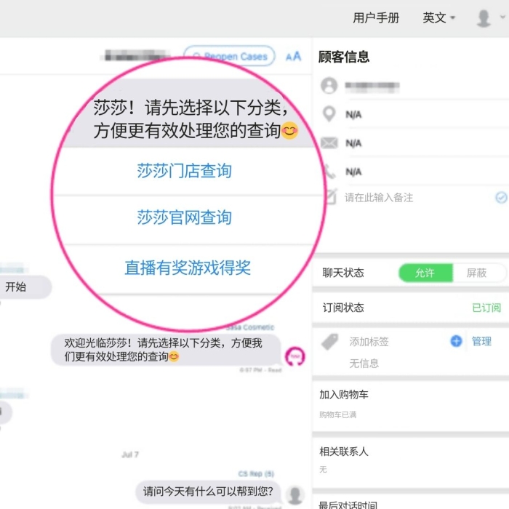Click the pink Sasa bot avatar icon
This screenshot has height=509, width=509.
coord(294,356)
